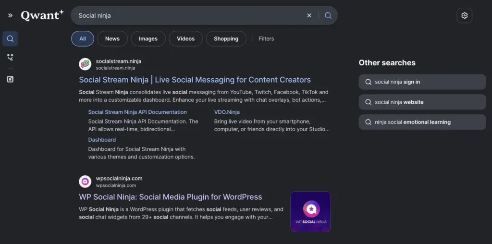
Task: Open settings gear icon
Action: tap(465, 15)
